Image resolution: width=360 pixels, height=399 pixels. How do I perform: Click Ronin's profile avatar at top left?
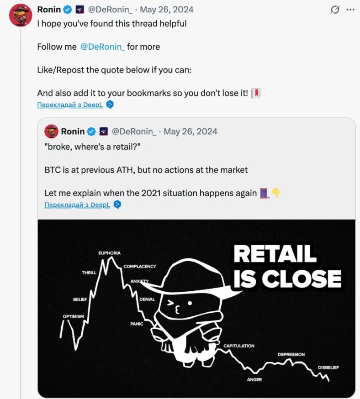click(21, 16)
